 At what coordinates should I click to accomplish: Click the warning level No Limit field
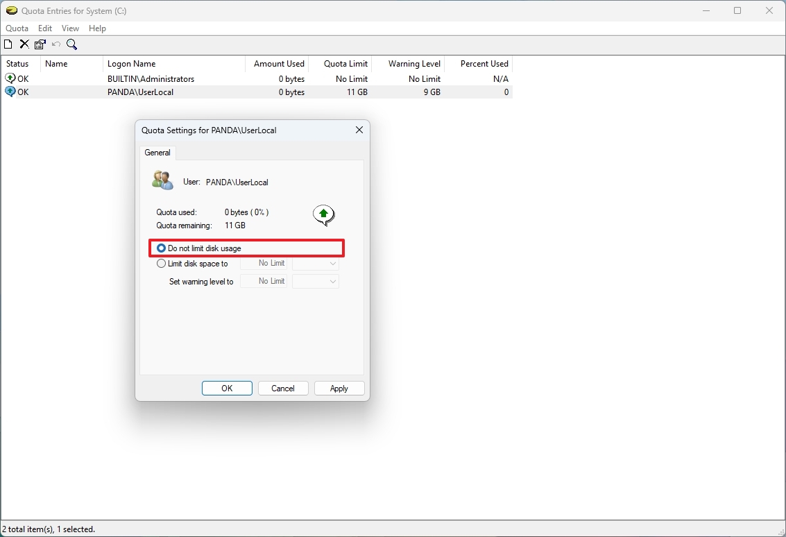tap(264, 281)
